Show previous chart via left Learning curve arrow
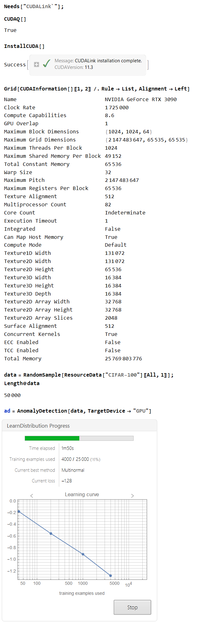 pos(32,496)
